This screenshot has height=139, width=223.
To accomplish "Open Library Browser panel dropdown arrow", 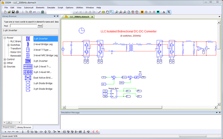I will point(55,16).
